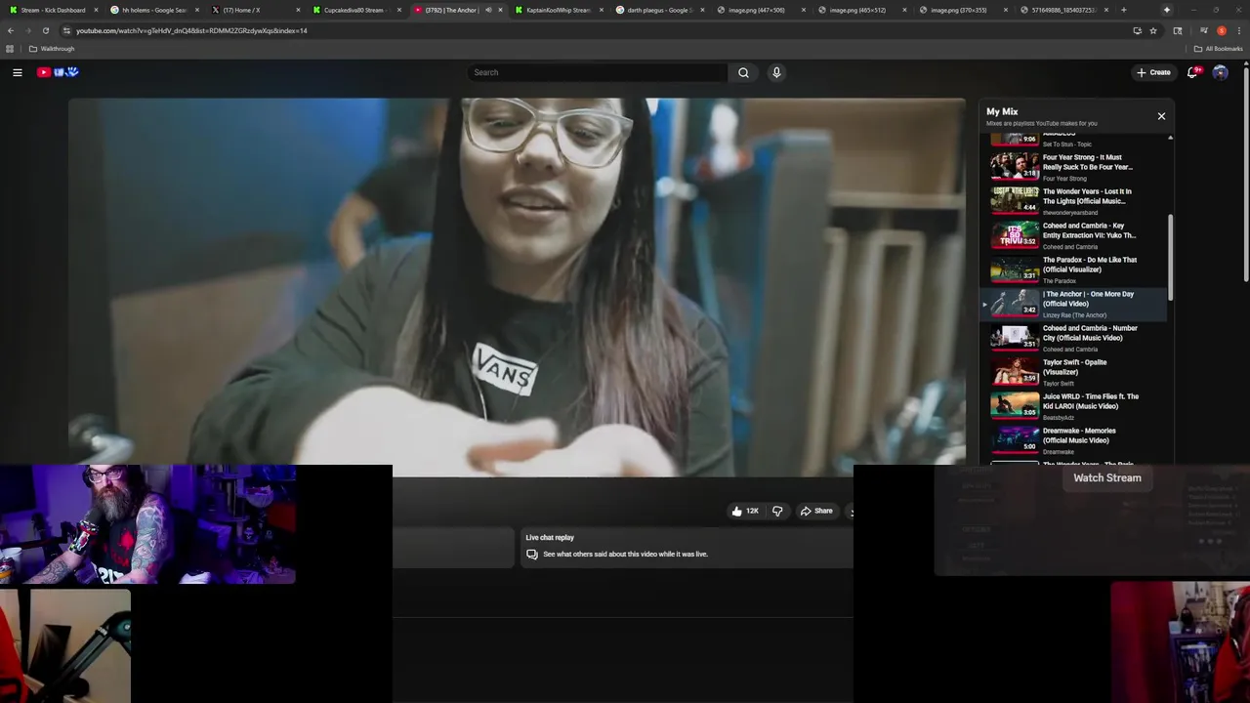Screen dimensions: 1250x703
Task: Start voice search with the microphone icon
Action: [776, 72]
